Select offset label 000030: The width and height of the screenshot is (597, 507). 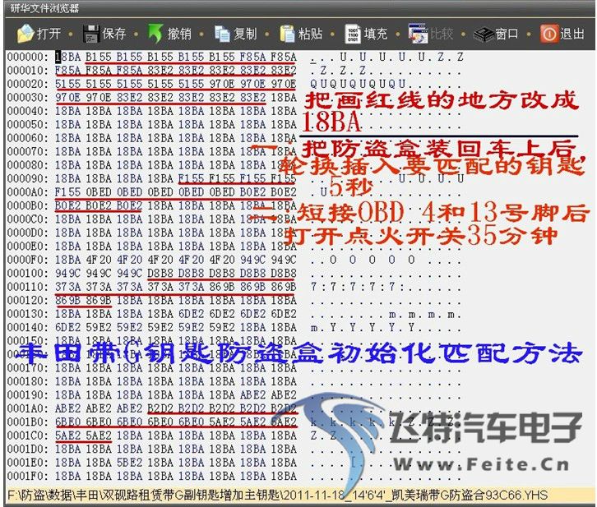pos(28,98)
